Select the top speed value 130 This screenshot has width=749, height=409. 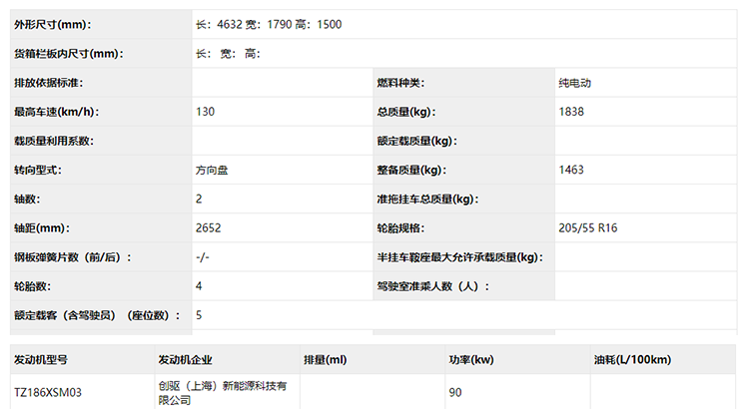click(x=205, y=112)
